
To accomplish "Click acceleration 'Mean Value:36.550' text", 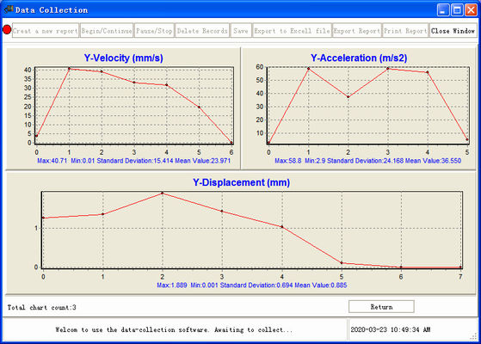I will pos(433,161).
